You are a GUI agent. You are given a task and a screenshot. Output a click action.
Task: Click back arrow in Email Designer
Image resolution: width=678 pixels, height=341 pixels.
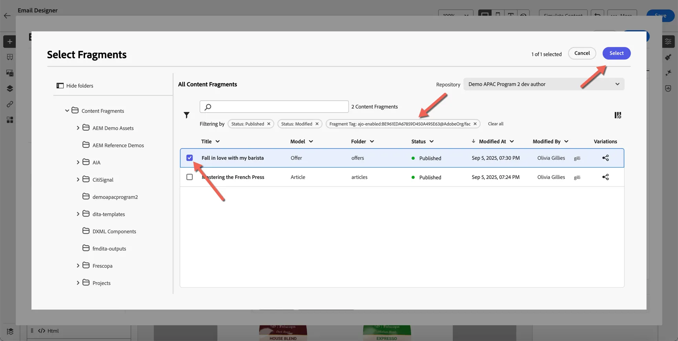tap(7, 16)
